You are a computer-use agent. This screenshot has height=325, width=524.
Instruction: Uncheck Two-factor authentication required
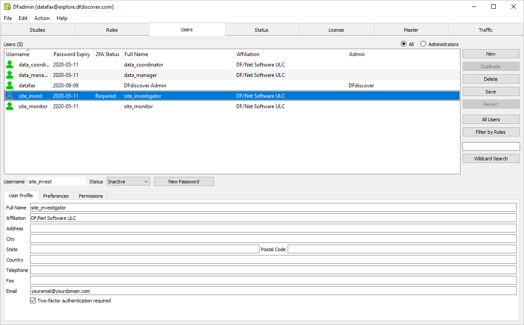tap(33, 301)
